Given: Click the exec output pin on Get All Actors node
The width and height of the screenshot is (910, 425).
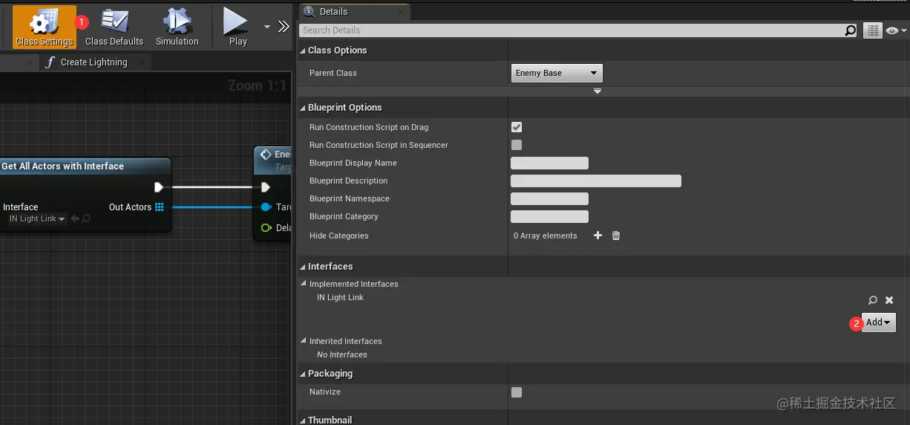Looking at the screenshot, I should pyautogui.click(x=158, y=187).
